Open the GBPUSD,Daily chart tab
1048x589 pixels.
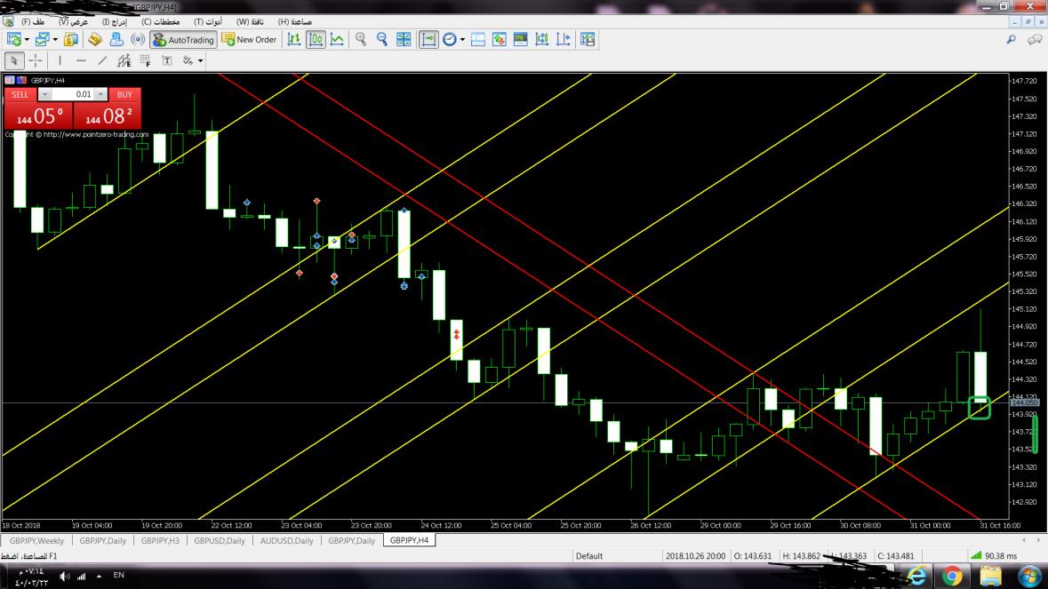[220, 540]
